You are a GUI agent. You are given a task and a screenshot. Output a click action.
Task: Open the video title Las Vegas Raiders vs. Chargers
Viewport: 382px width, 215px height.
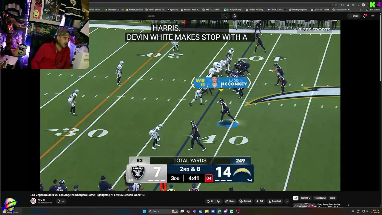tap(87, 195)
